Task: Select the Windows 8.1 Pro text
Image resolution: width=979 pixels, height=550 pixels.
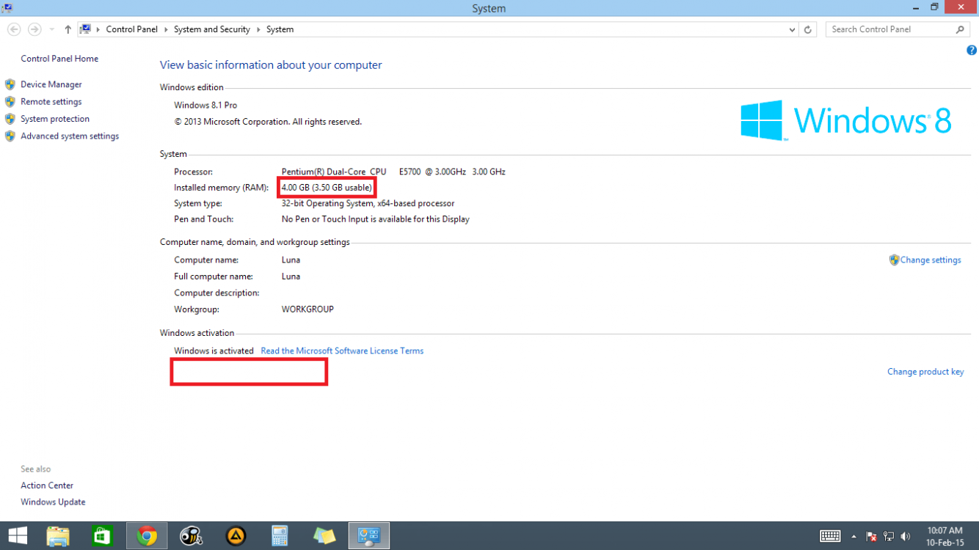Action: [205, 106]
